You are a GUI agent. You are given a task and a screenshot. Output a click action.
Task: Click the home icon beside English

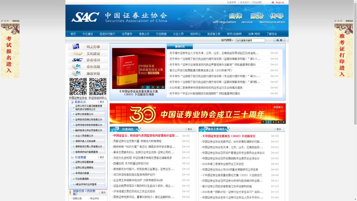tap(273, 2)
